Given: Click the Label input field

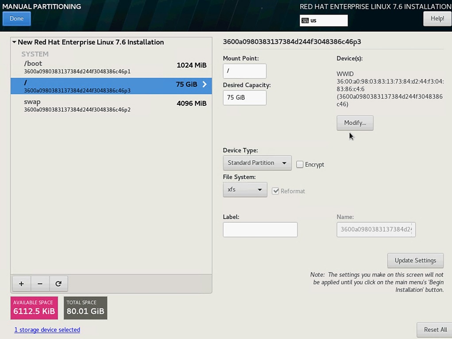Looking at the screenshot, I should point(260,229).
